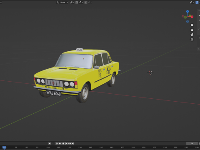Image resolution: width=200 pixels, height=150 pixels.
Task: Toggle auto keying record button
Action: point(50,143)
